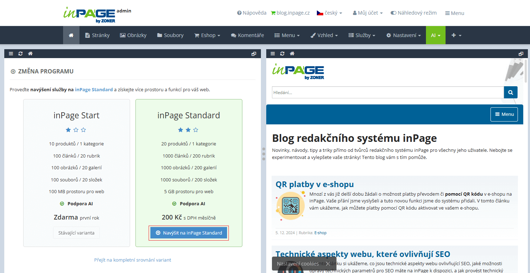Click the ZMĚNA PROGRAMU heading

click(46, 71)
